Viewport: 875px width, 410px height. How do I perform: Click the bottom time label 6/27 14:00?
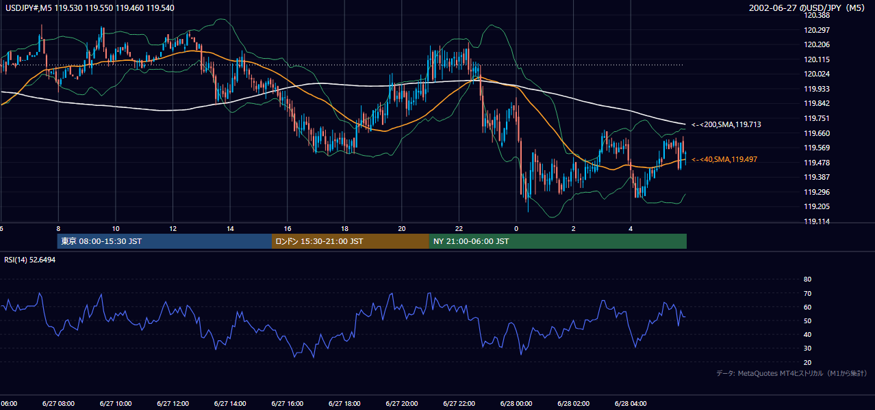point(230,403)
